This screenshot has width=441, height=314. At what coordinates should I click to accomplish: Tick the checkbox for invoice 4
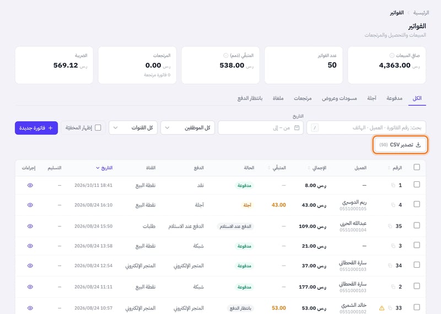[417, 204]
